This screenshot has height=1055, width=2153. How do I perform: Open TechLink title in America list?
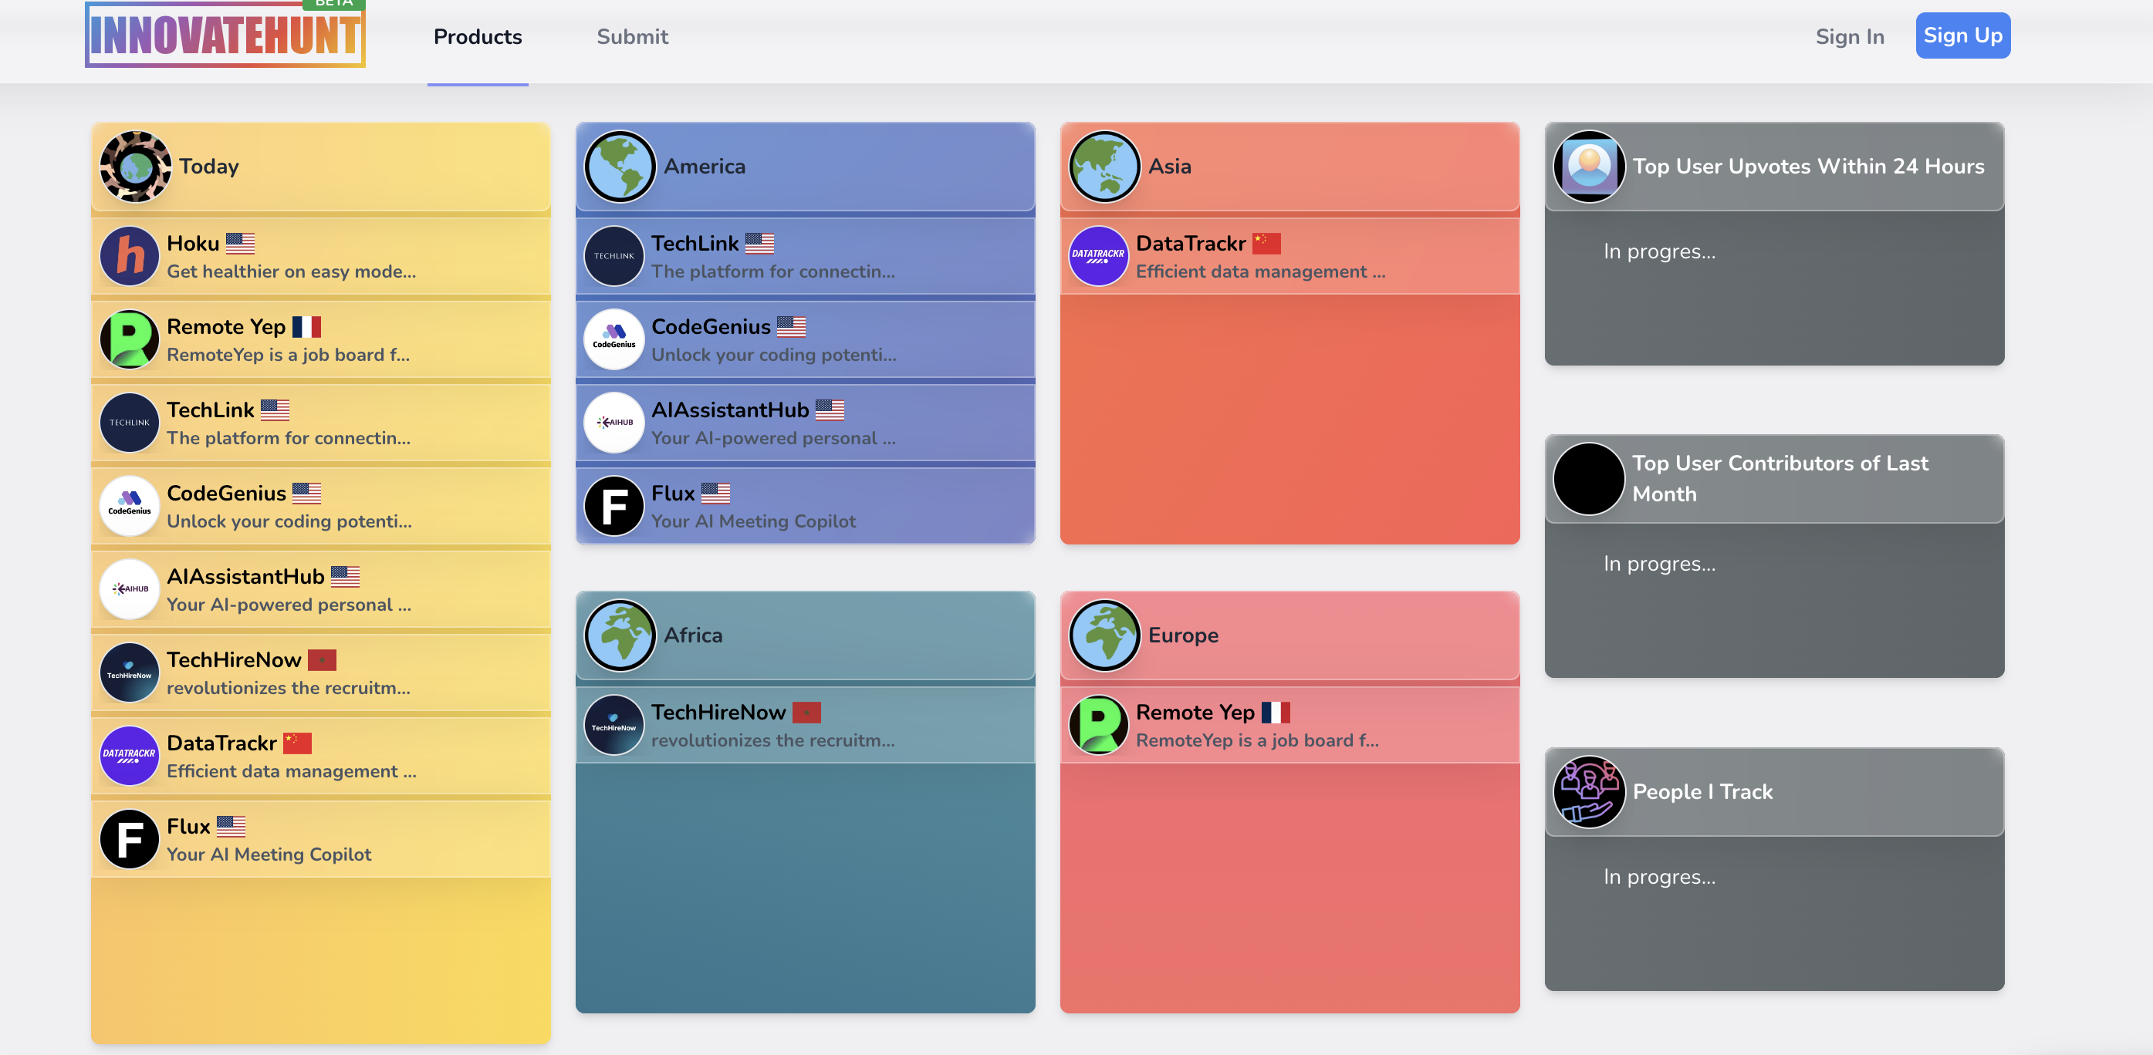point(695,243)
